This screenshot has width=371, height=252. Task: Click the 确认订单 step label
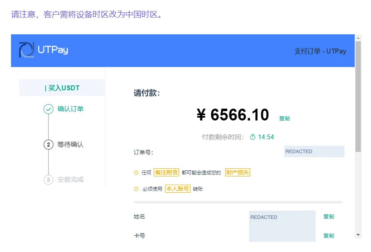(71, 109)
